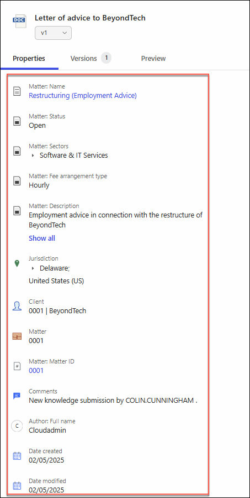The image size is (250, 498).
Task: Click the DOC file type icon
Action: [19, 21]
